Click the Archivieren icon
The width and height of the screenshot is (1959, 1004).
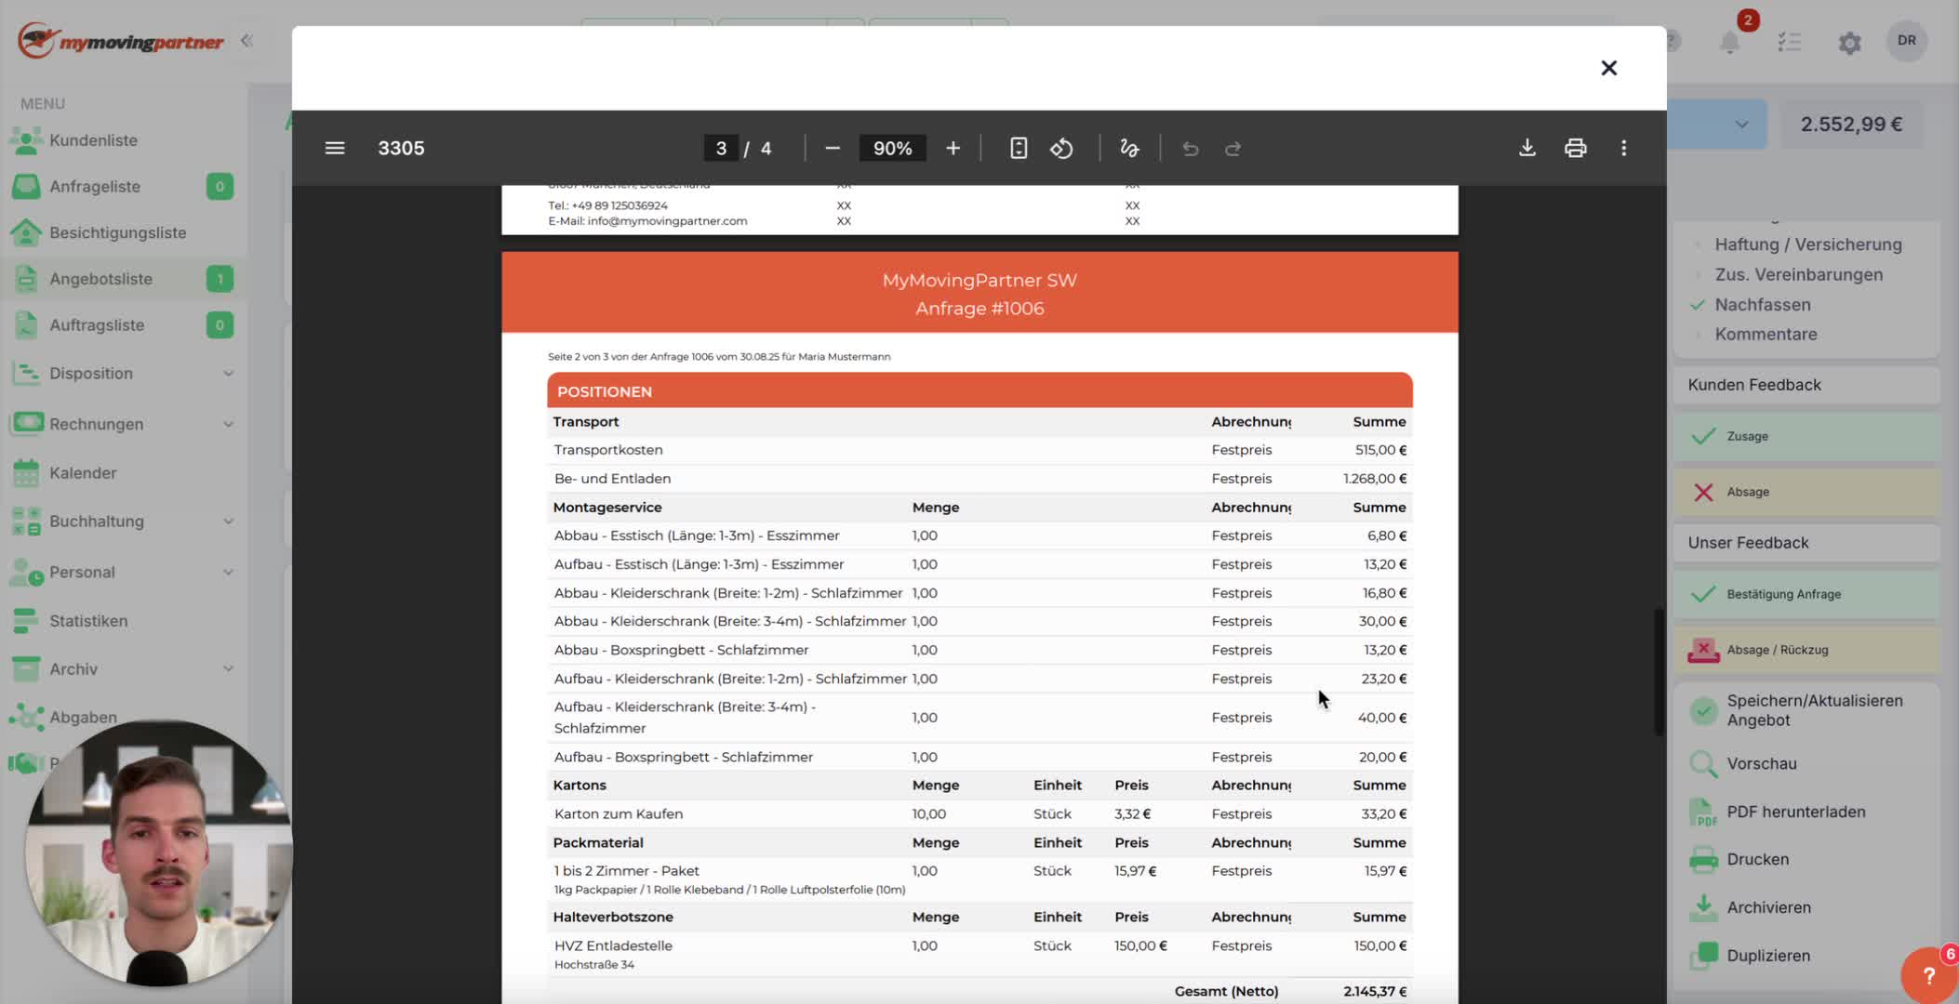coord(1703,907)
